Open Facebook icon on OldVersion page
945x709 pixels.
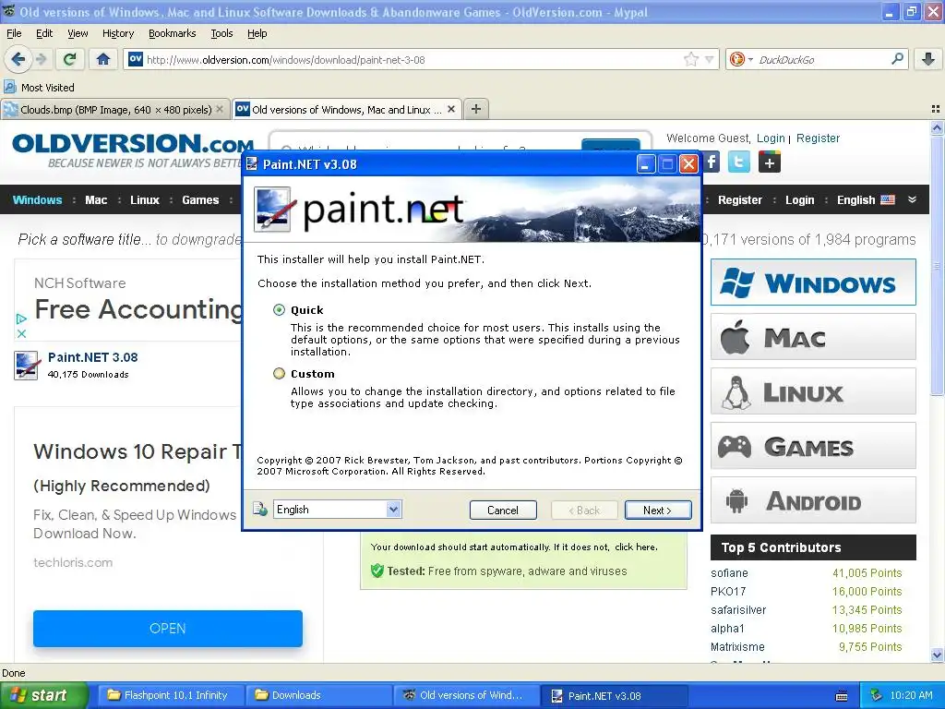pos(712,162)
